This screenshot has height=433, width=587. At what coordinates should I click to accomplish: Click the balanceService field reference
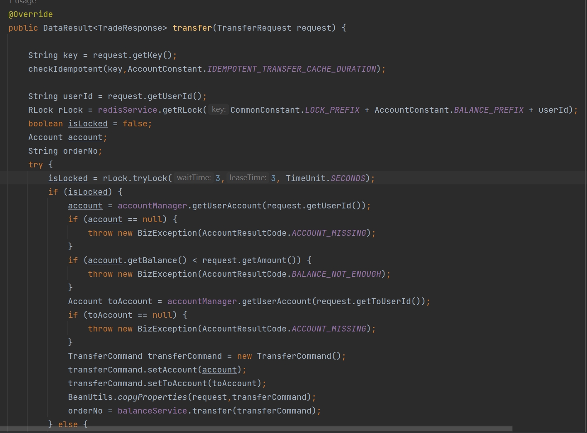click(152, 411)
